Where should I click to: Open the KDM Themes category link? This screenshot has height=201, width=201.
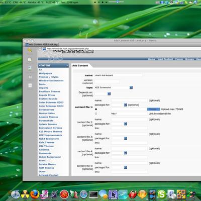46,168
